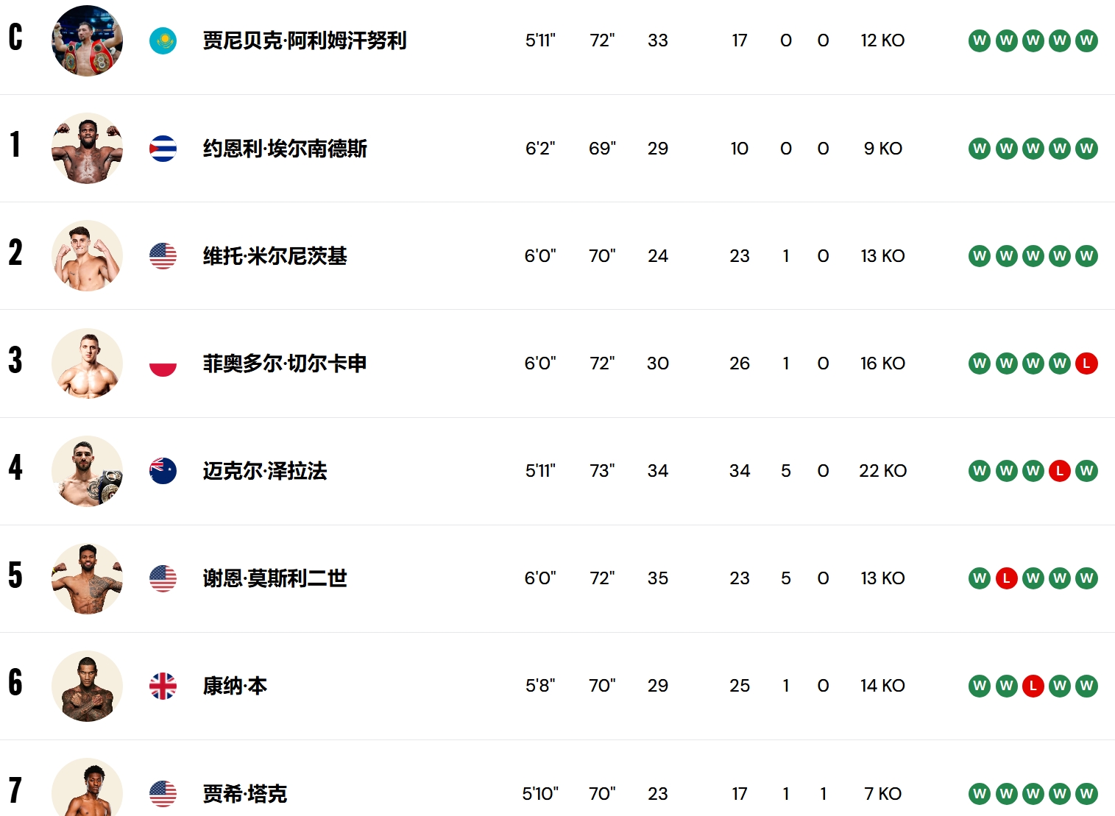Click the red L badge for 谢恩·莫斯利二世
This screenshot has width=1115, height=816.
click(1006, 578)
